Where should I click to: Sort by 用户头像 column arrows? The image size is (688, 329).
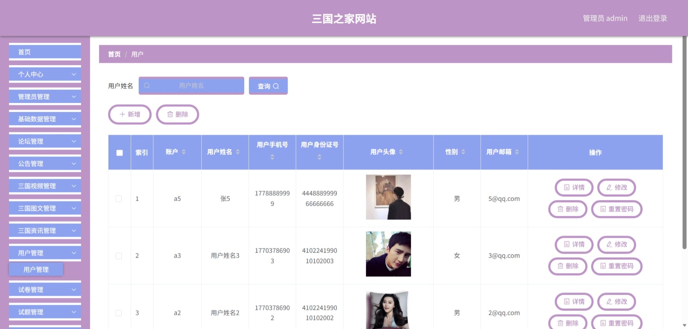401,152
